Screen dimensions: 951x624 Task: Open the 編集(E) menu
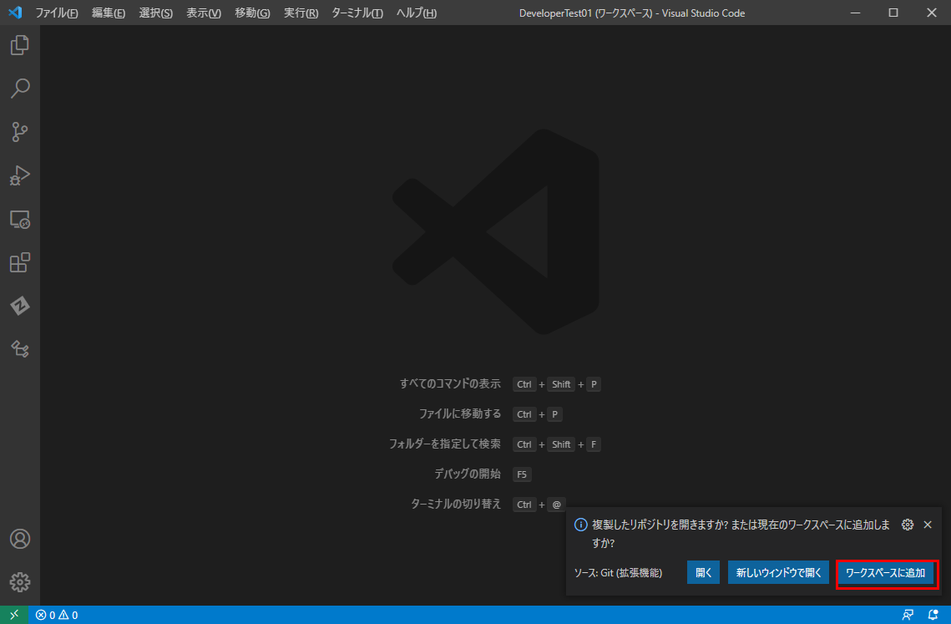tap(109, 13)
